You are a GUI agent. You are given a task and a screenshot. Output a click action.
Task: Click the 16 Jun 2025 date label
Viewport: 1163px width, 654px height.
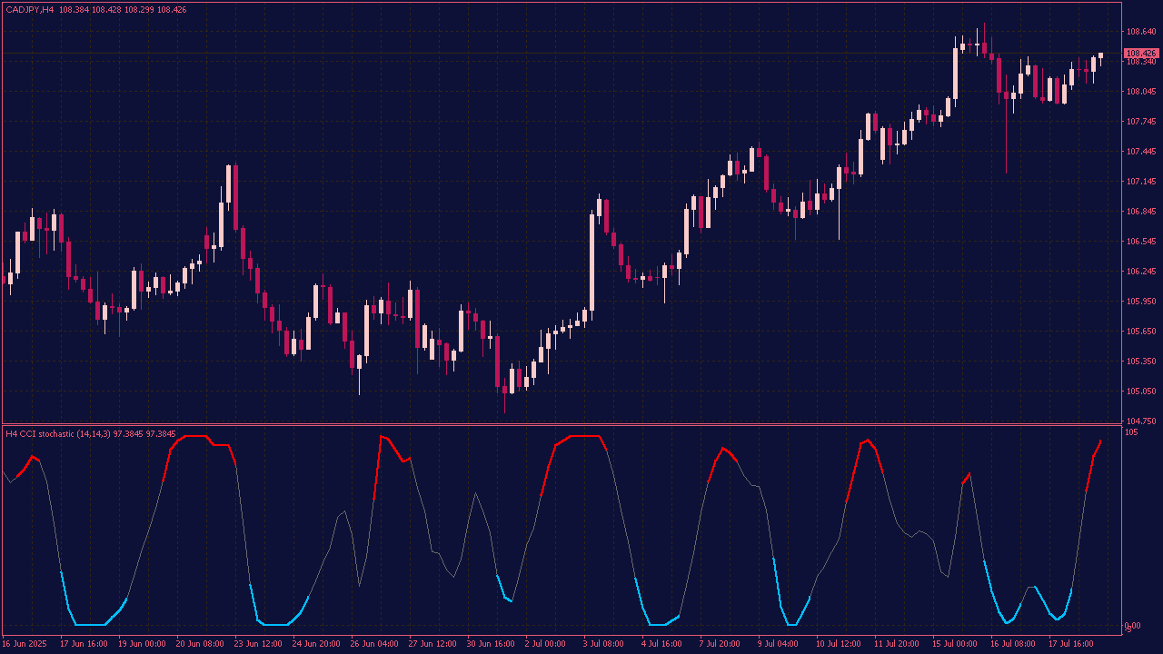pos(25,643)
